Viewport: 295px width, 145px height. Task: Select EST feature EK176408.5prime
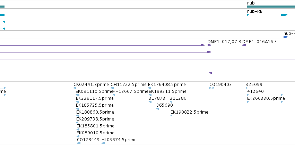click(149, 88)
